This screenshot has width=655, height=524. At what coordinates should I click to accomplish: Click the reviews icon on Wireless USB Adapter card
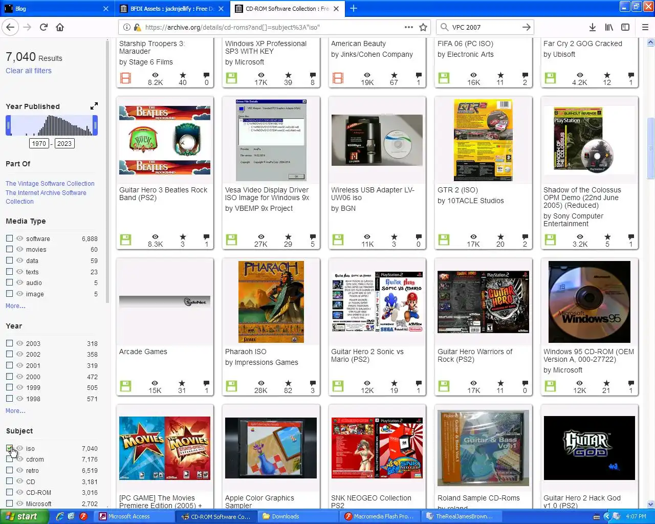click(x=419, y=237)
